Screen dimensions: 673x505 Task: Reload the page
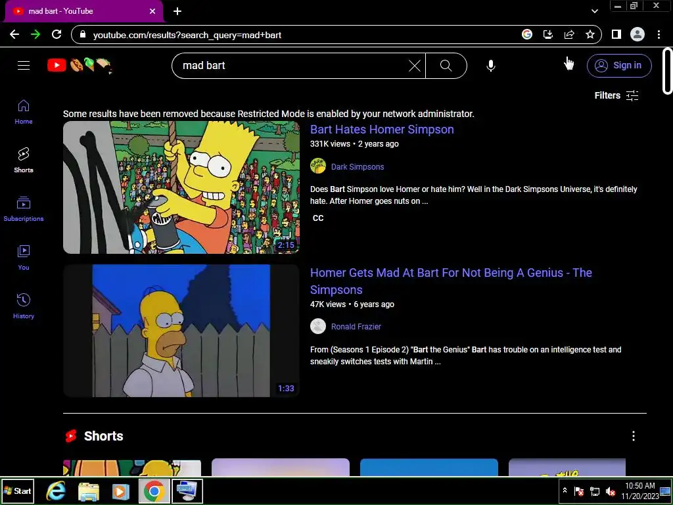(57, 35)
